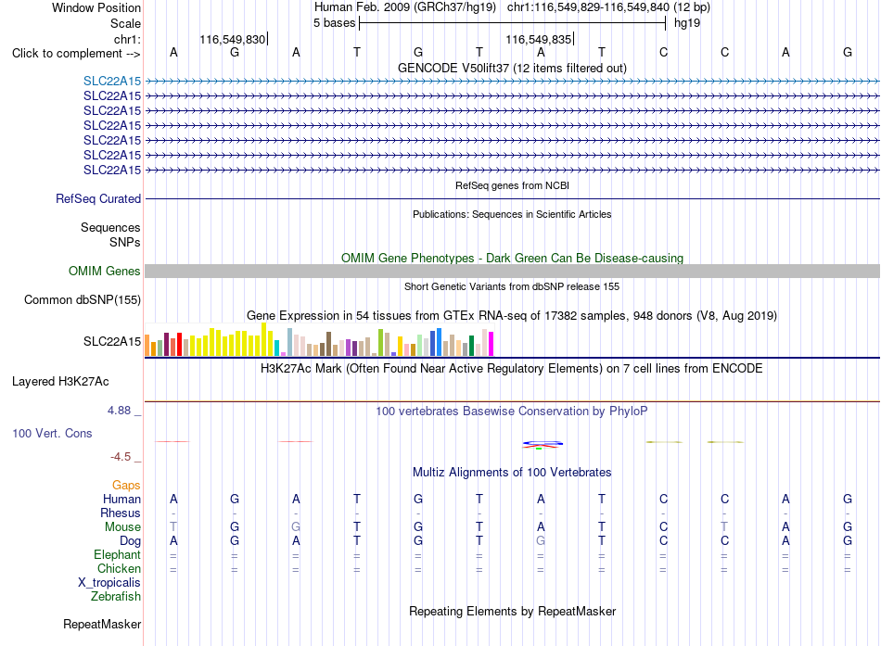The height and width of the screenshot is (646, 881).
Task: Click the cyan bar in GTEx expression chart
Action: (277, 348)
